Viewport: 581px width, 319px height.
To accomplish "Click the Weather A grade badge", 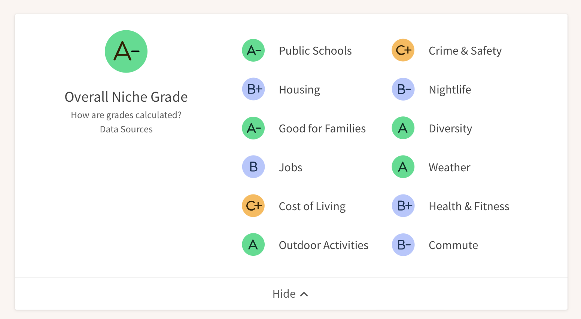I will 403,167.
